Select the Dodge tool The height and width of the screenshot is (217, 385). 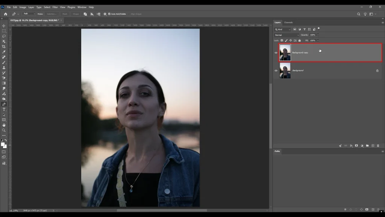4,99
